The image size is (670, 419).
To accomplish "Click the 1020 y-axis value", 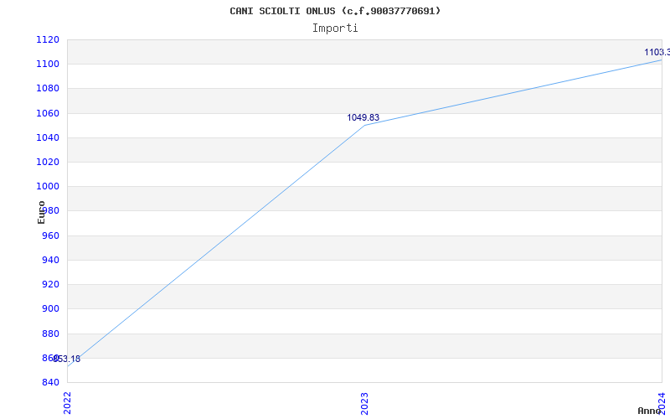I will coord(48,162).
